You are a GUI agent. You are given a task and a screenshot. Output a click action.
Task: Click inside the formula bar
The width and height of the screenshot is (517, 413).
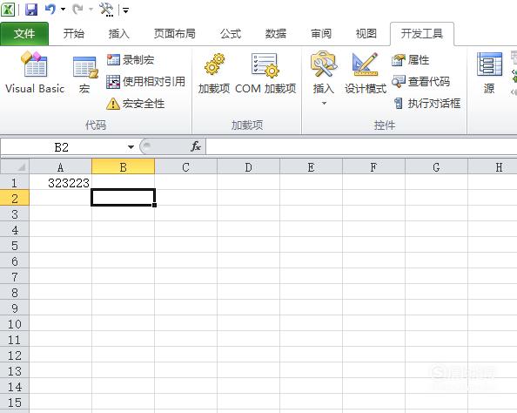coord(361,147)
